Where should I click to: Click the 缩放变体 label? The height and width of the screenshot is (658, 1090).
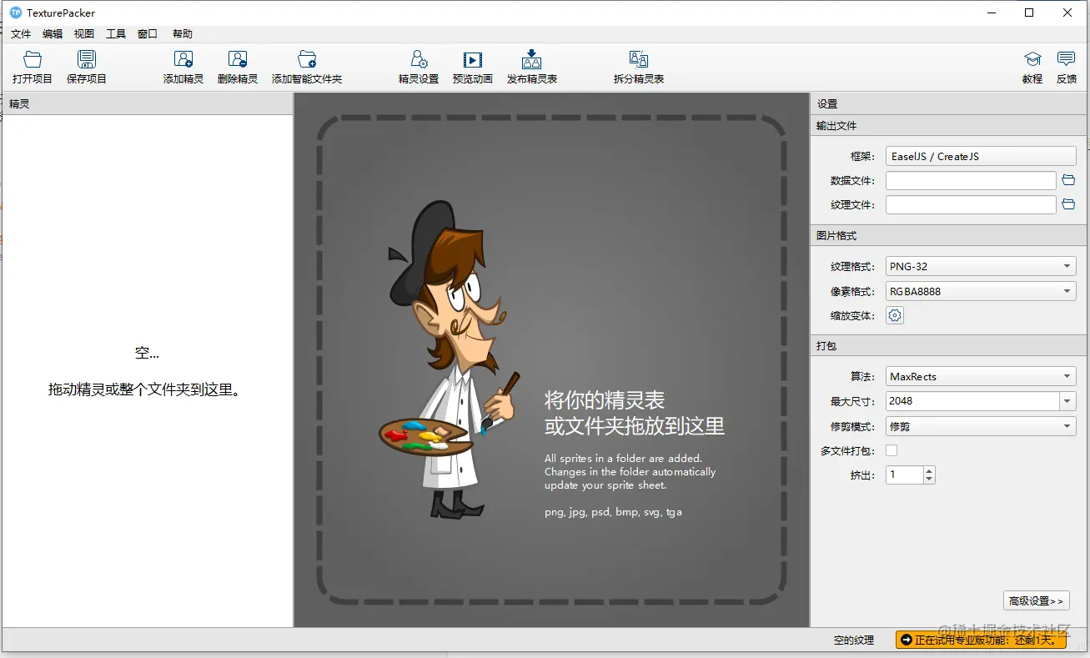click(853, 316)
